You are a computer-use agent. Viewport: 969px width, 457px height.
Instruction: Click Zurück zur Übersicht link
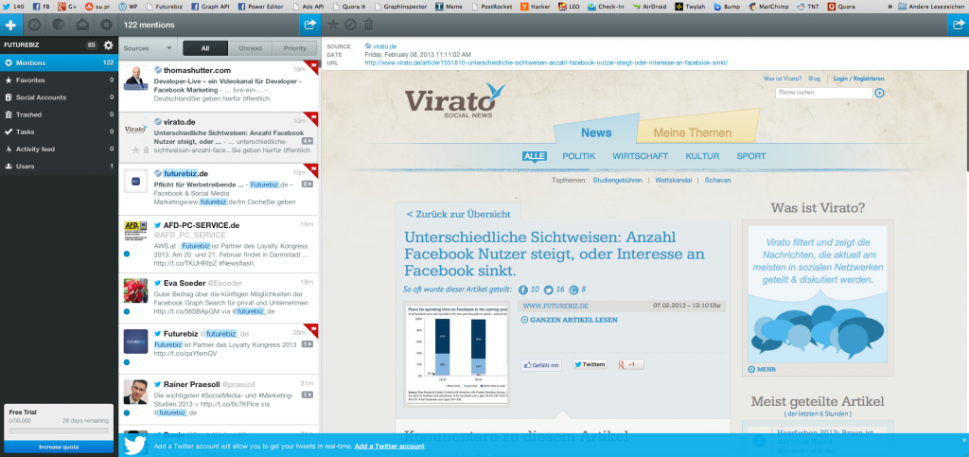point(458,214)
